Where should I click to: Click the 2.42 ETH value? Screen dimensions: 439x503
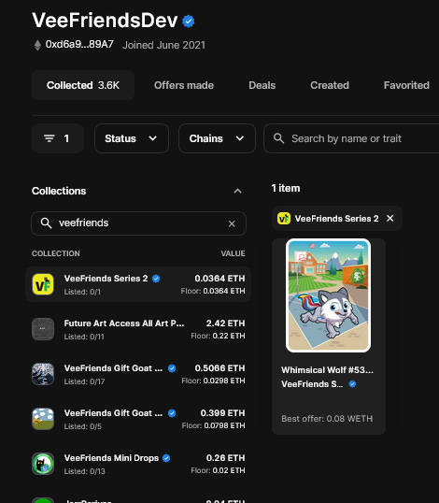pyautogui.click(x=225, y=323)
